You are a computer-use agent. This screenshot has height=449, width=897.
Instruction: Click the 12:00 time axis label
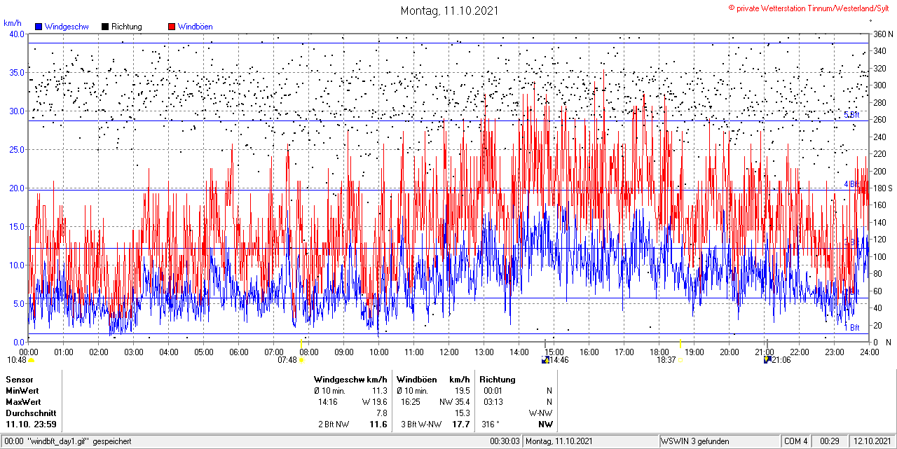449,352
